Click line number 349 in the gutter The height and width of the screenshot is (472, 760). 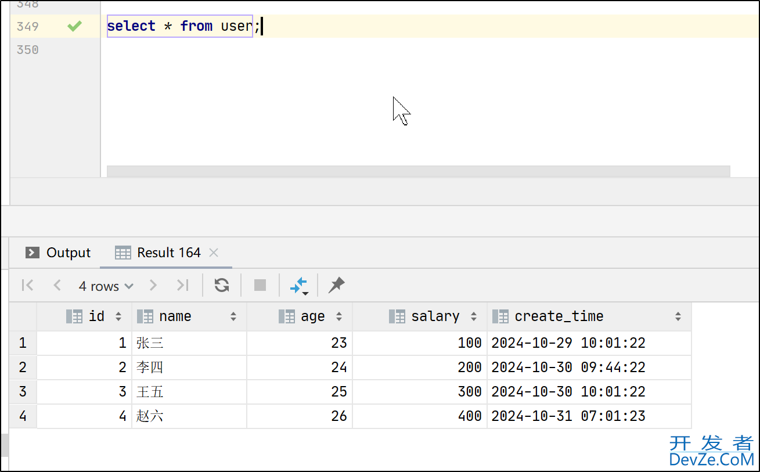click(28, 27)
